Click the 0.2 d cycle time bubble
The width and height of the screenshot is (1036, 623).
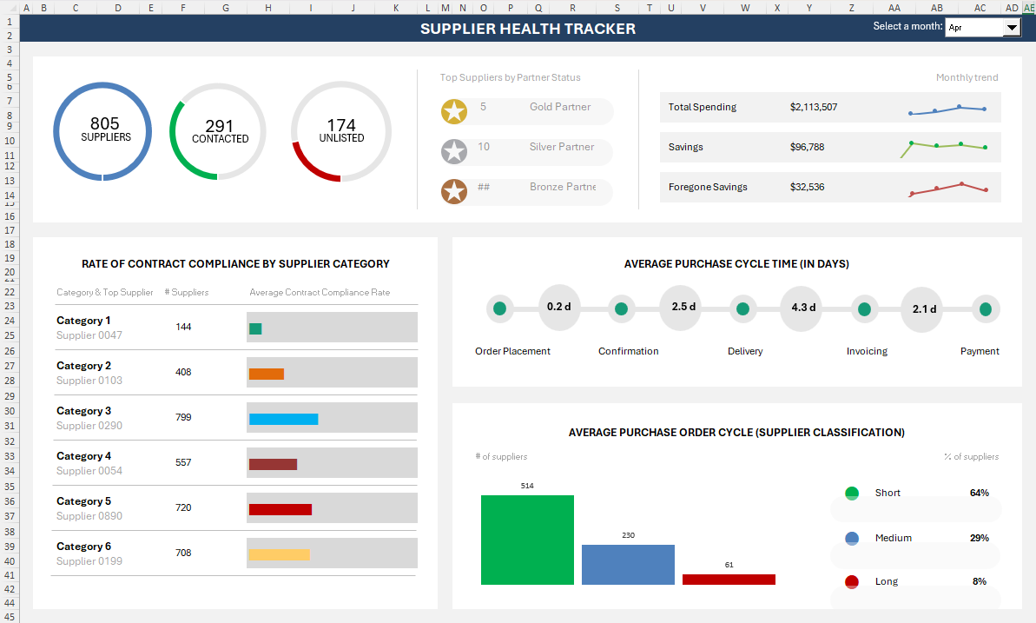[559, 307]
